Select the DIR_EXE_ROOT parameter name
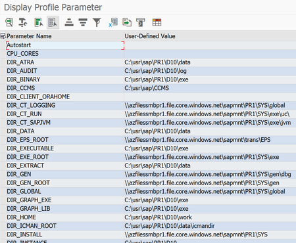This screenshot has width=296, height=243. pyautogui.click(x=28, y=157)
